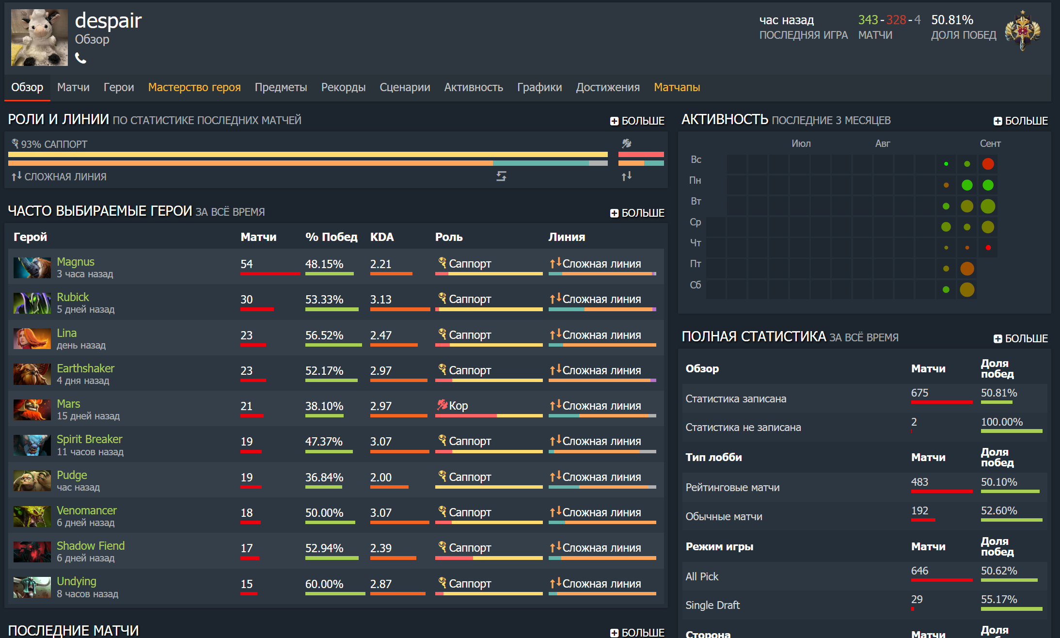The height and width of the screenshot is (638, 1060).
Task: Expand БОЛЬШЕ for frequently picked heroes
Action: 637,213
